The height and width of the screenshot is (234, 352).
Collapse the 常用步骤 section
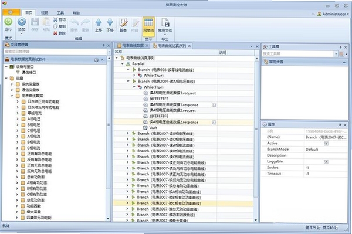[x=344, y=62]
